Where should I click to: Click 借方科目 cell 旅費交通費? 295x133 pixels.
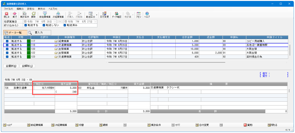pos(19,88)
